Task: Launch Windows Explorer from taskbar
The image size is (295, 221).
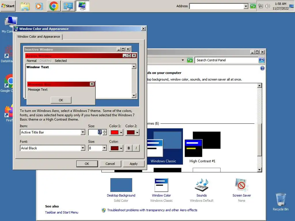Action: coord(25,6)
